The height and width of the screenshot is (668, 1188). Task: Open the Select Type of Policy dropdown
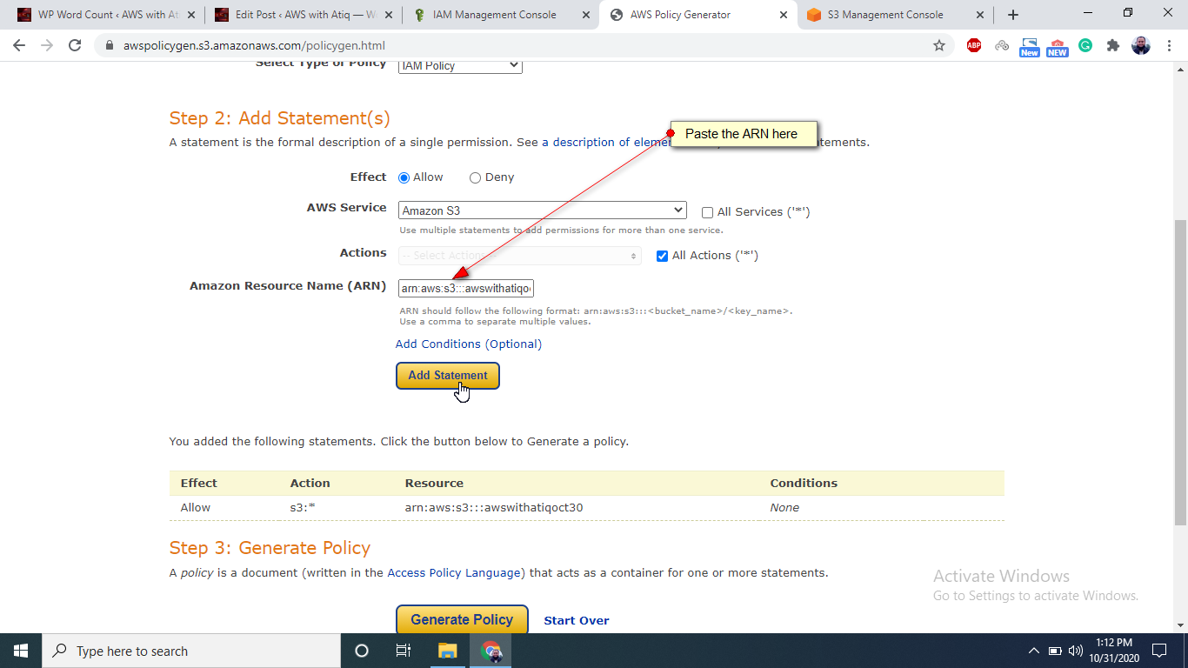point(459,64)
